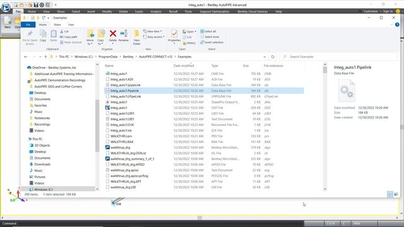Open the File tab in Explorer
Screen dimensions: 404x227
pos(28,25)
